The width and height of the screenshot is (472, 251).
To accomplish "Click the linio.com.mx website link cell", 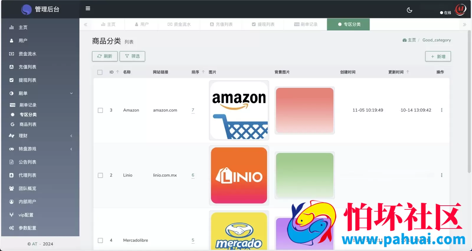I will click(x=165, y=175).
